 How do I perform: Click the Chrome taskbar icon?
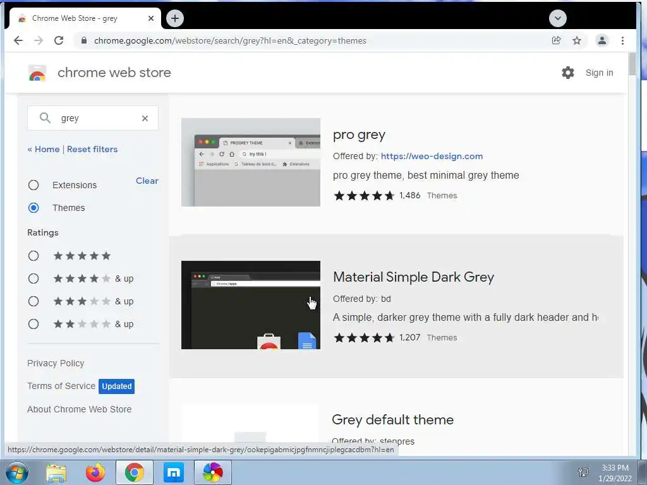[x=135, y=472]
